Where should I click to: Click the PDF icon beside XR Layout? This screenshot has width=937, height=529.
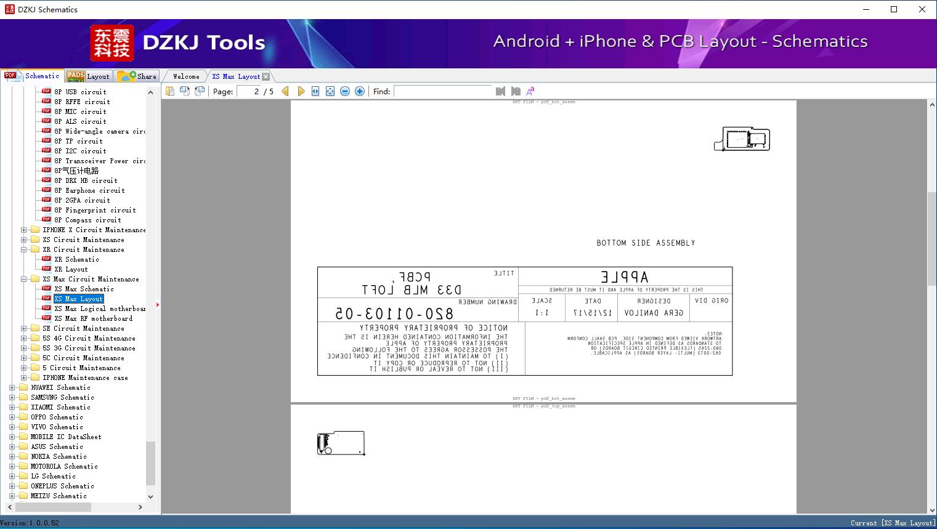(46, 269)
